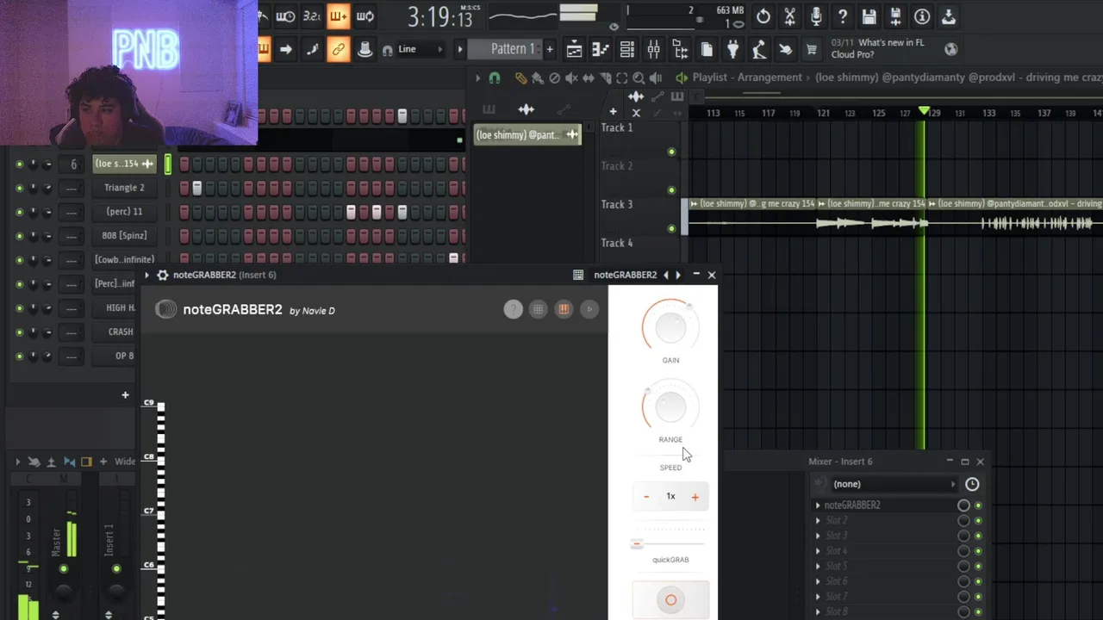Open Pattern options arrow left of Pattern 1
The image size is (1103, 620).
459,49
